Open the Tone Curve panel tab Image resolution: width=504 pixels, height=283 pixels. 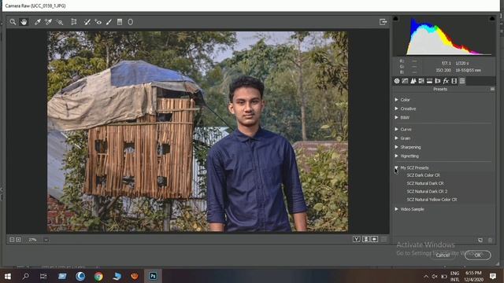point(405,81)
